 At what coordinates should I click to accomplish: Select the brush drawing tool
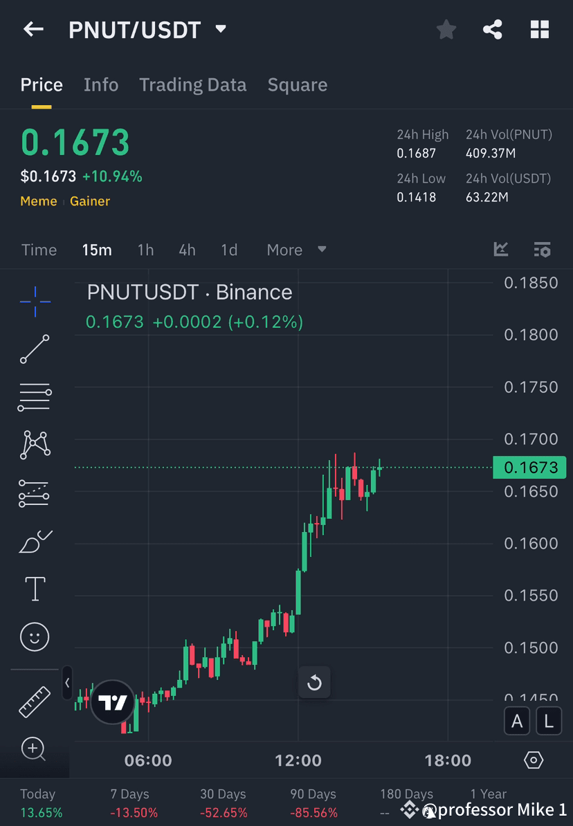click(35, 541)
